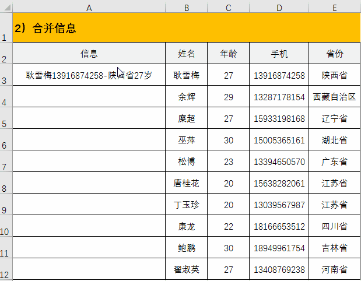Select row 7 header
The image size is (361, 281).
pyautogui.click(x=6, y=161)
